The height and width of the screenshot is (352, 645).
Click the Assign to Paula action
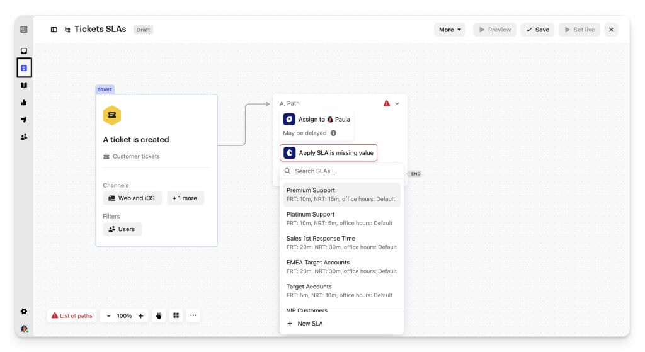317,119
